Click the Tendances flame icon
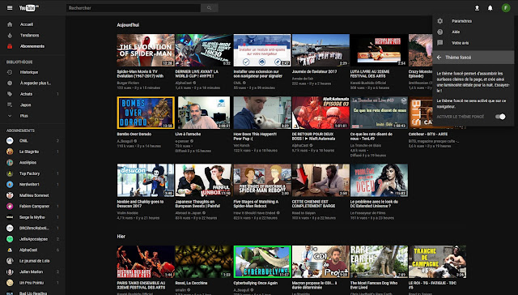Image resolution: width=518 pixels, height=295 pixels. (10, 35)
